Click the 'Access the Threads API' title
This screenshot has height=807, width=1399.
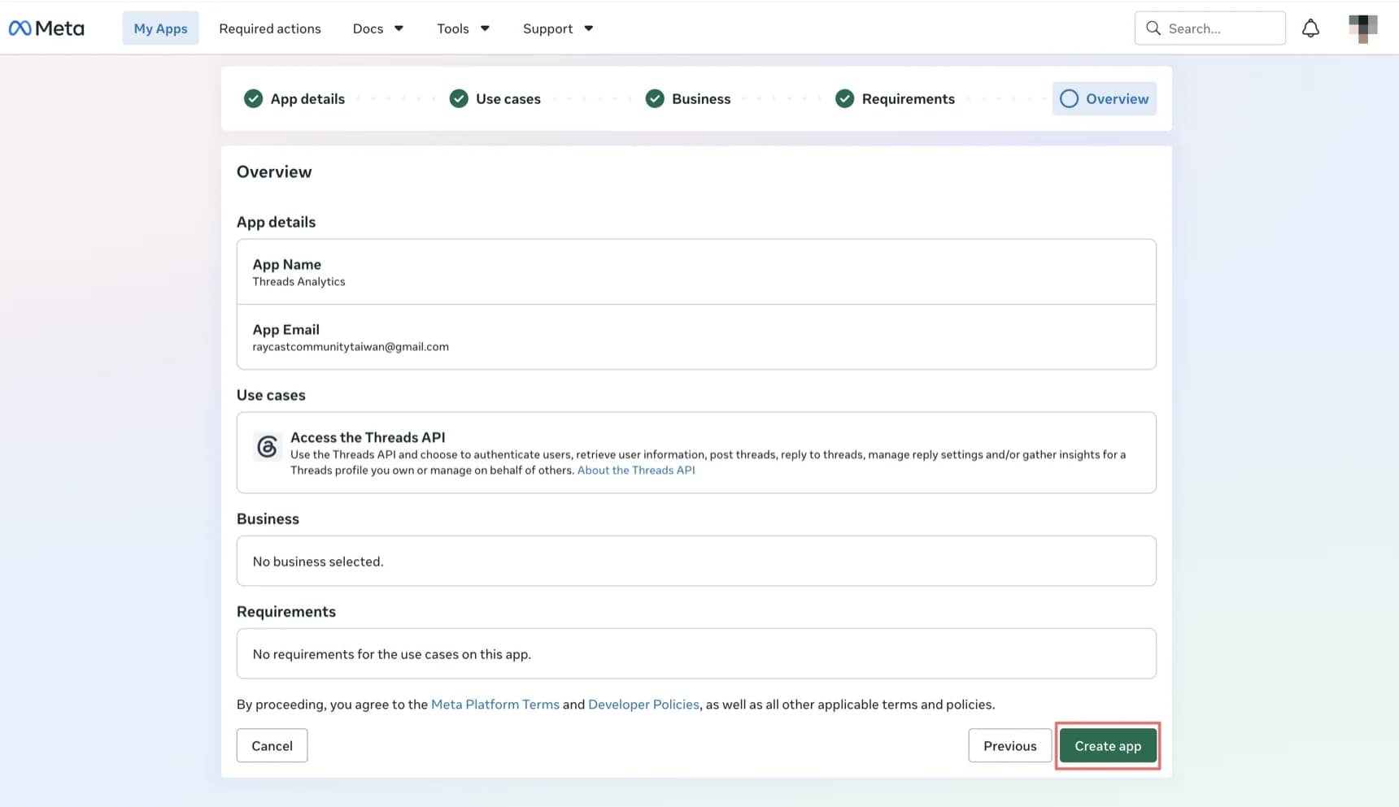point(368,437)
